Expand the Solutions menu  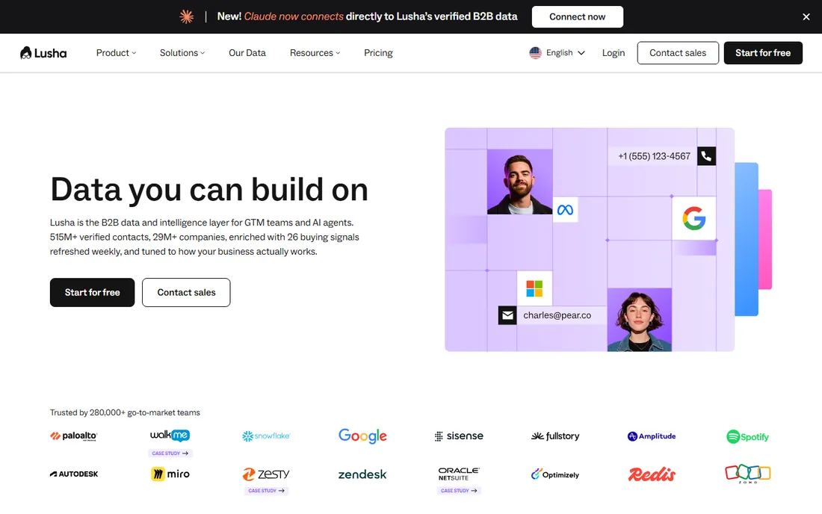tap(182, 53)
